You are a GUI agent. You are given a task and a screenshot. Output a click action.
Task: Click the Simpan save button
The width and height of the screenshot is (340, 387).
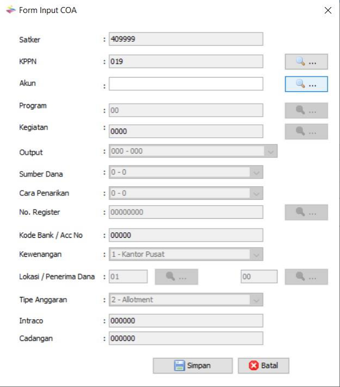[192, 366]
